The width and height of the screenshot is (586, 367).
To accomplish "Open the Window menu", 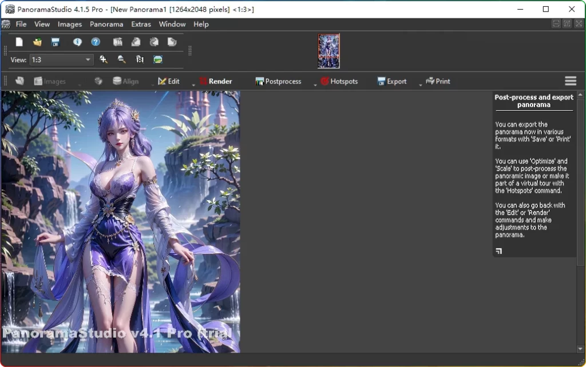I will pyautogui.click(x=172, y=24).
